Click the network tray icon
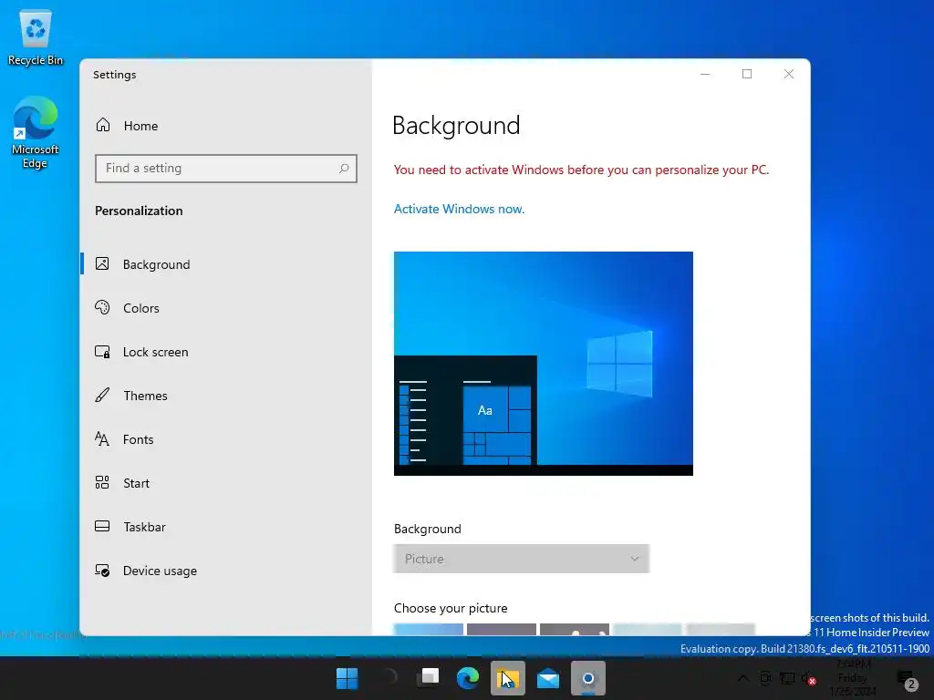 click(x=787, y=678)
